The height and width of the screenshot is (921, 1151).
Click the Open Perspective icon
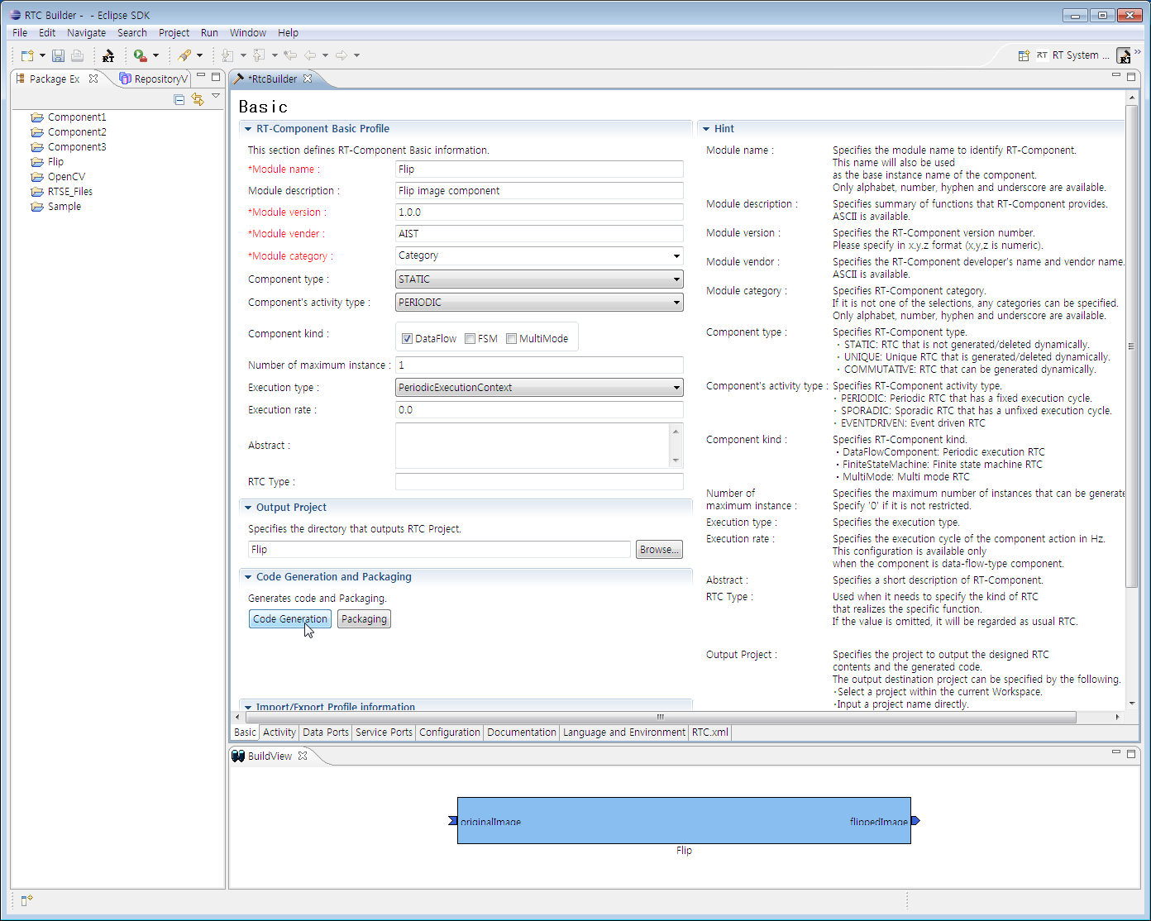click(x=1024, y=55)
